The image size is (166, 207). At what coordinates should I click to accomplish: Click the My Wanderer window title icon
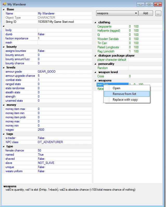pyautogui.click(x=4, y=4)
